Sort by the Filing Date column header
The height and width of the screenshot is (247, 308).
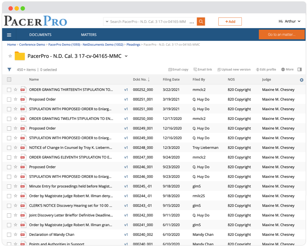pos(171,80)
